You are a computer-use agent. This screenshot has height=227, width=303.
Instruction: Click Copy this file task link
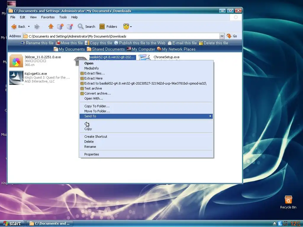click(x=98, y=43)
